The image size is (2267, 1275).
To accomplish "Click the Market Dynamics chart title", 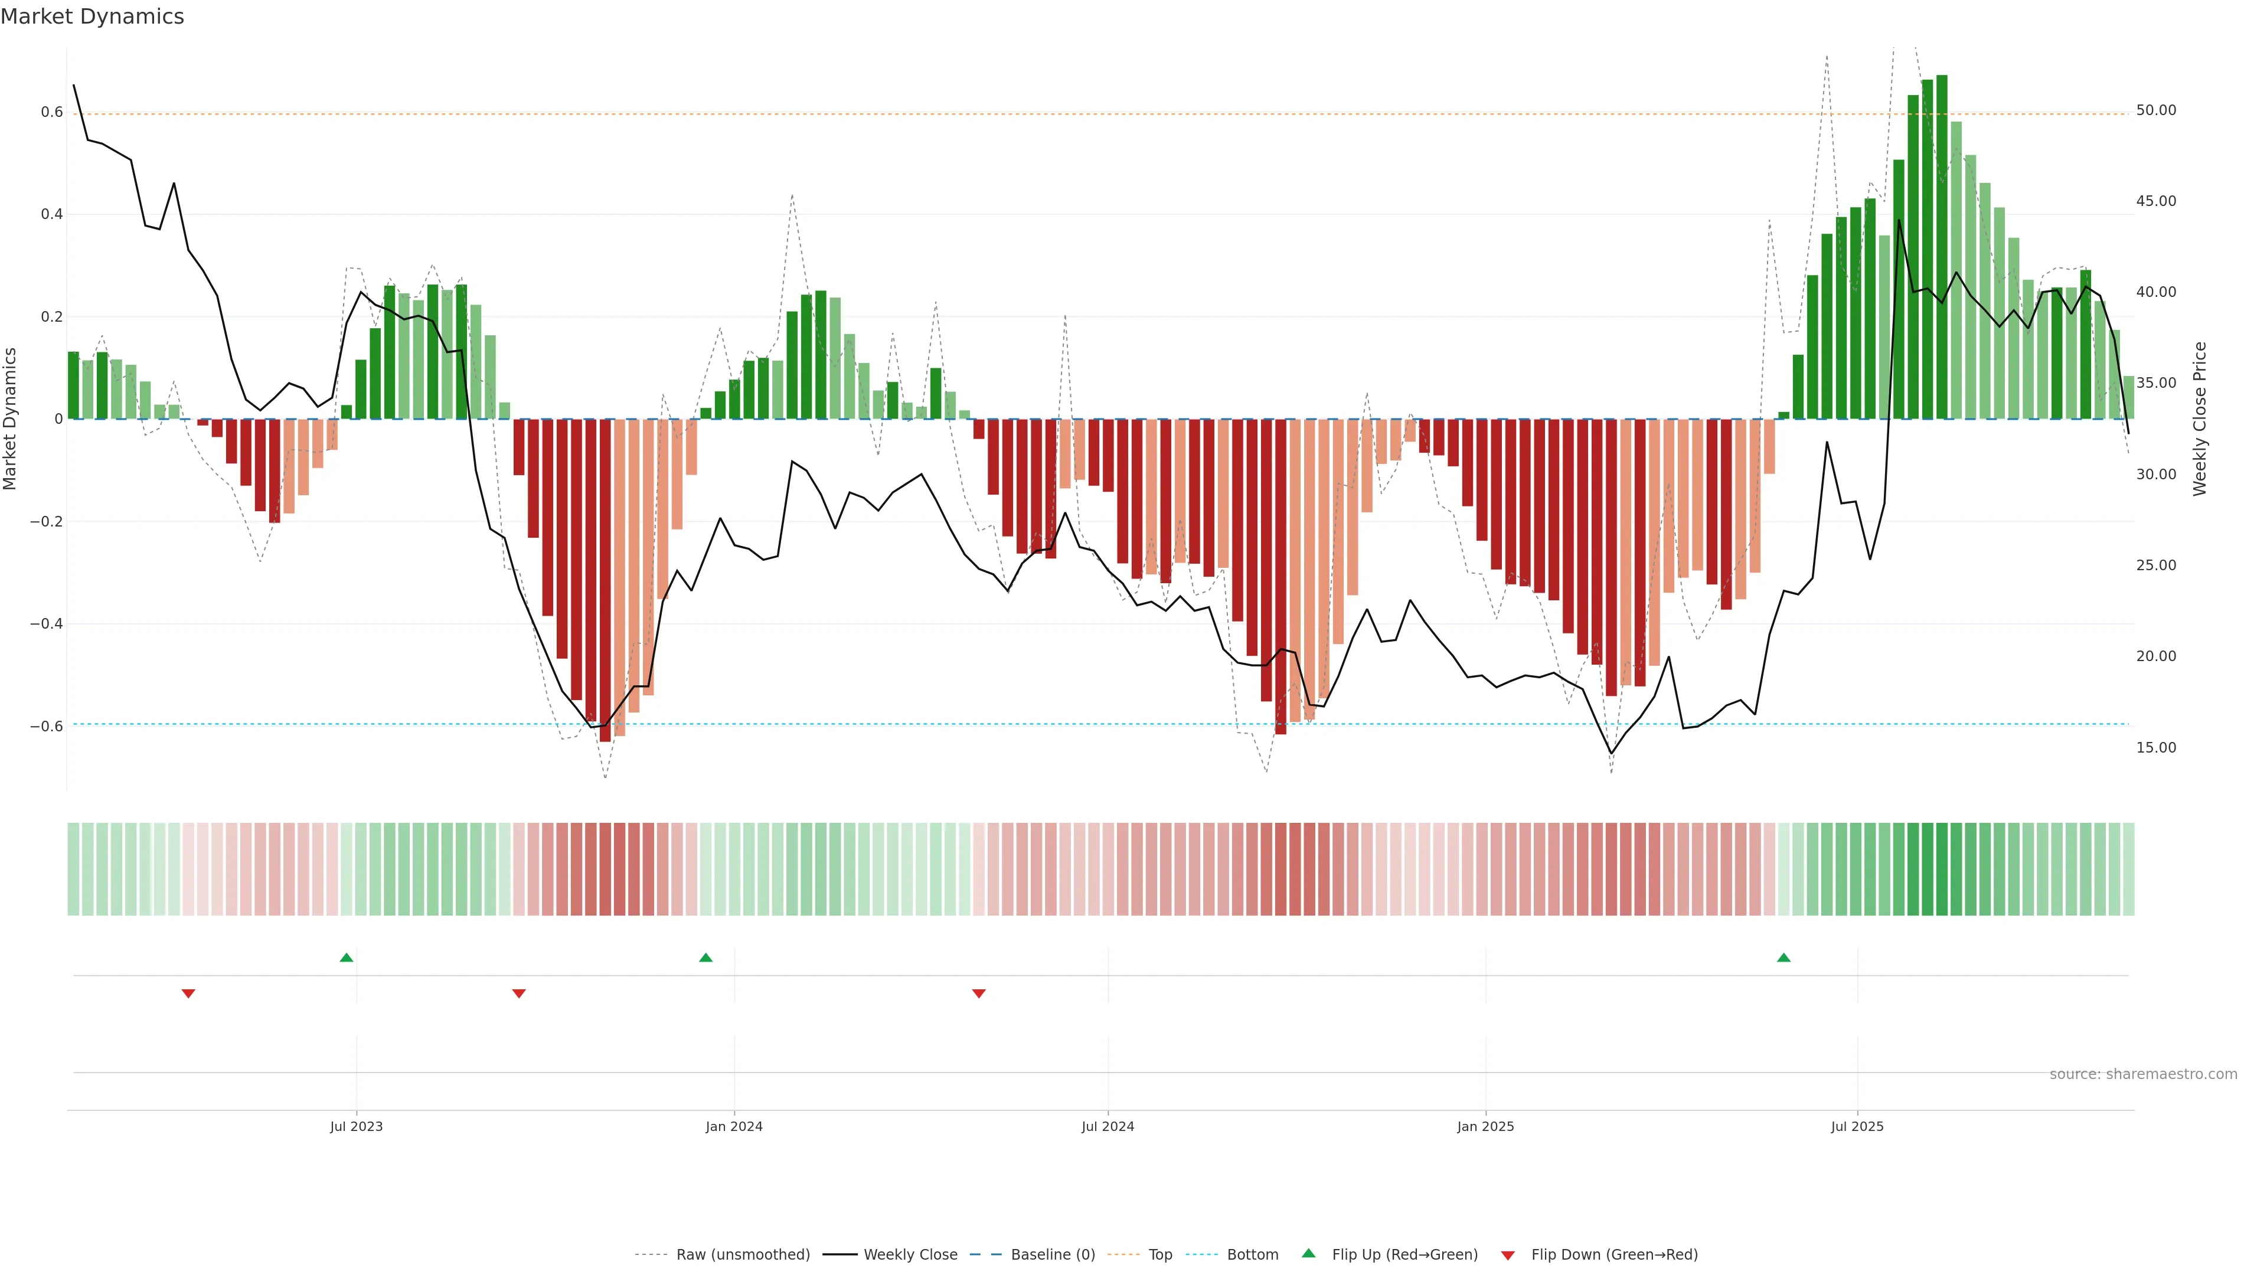I will pos(93,17).
